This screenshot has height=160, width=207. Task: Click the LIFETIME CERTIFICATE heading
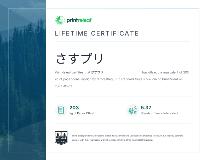[97, 33]
